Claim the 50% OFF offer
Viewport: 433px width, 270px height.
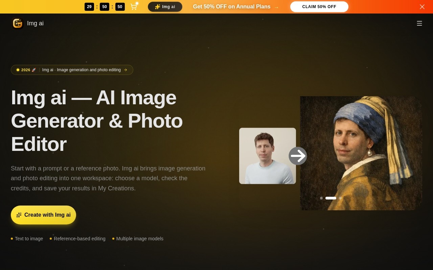[319, 7]
